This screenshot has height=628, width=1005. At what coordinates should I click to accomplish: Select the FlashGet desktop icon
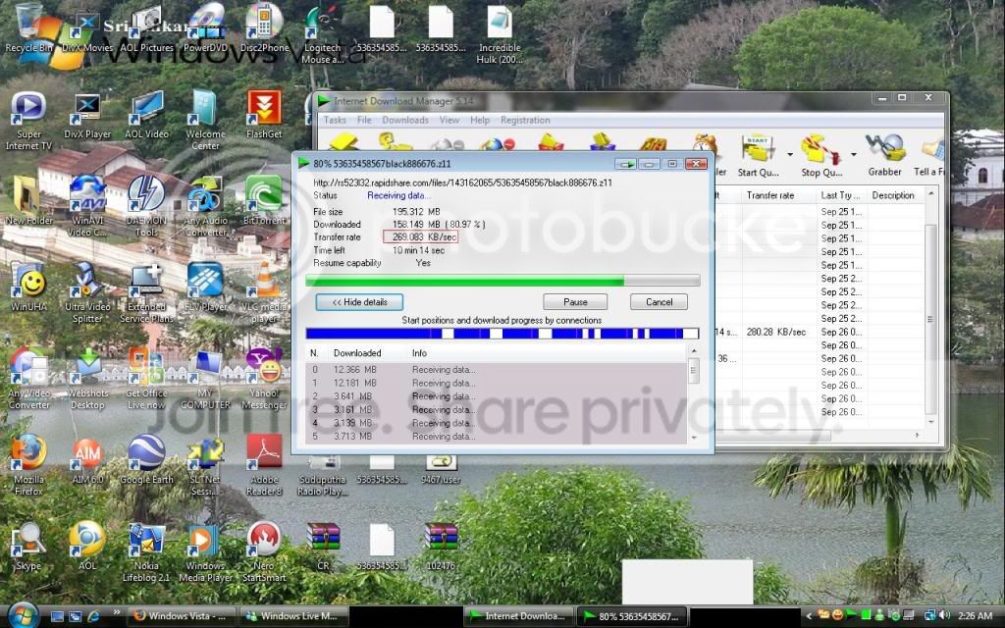coord(264,116)
